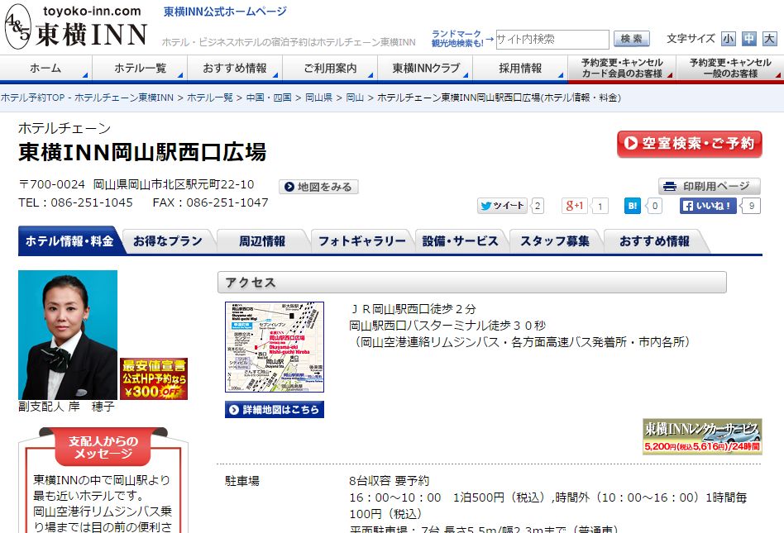Click the Google +1 share button
Screen dimensions: 784x533
(574, 206)
